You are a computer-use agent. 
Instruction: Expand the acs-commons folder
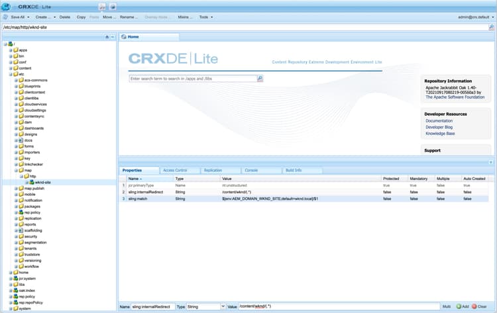coord(16,80)
